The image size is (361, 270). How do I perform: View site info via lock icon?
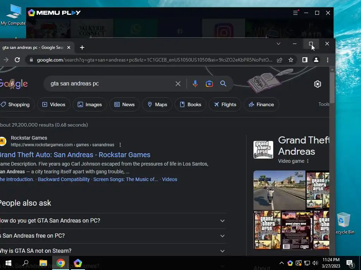pyautogui.click(x=31, y=60)
